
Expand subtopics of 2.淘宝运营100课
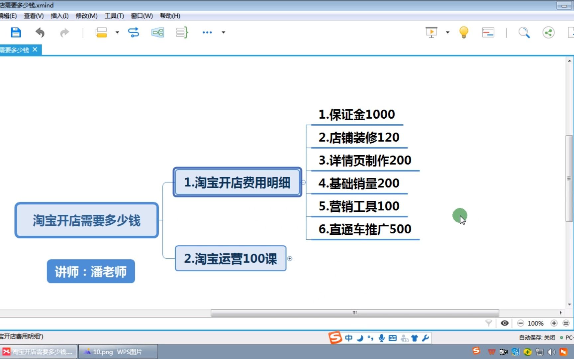(290, 258)
